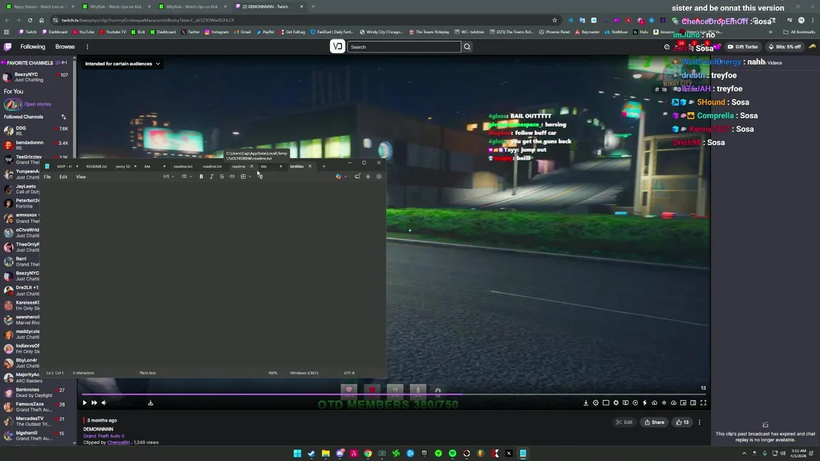Click the 100% zoom level in Notepad status bar
This screenshot has height=461, width=820.
[273, 373]
